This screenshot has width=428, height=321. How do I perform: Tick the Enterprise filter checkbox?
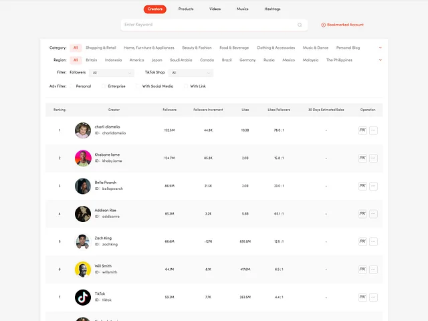(104, 86)
